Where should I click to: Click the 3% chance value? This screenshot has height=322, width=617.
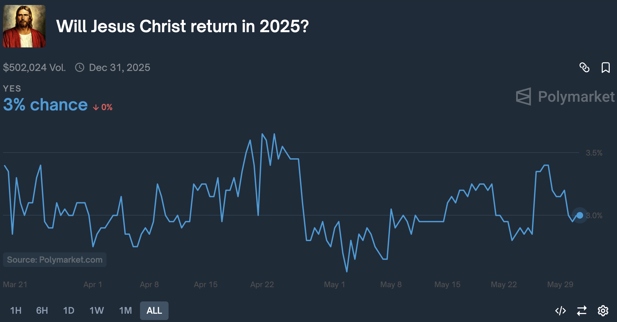tap(45, 105)
